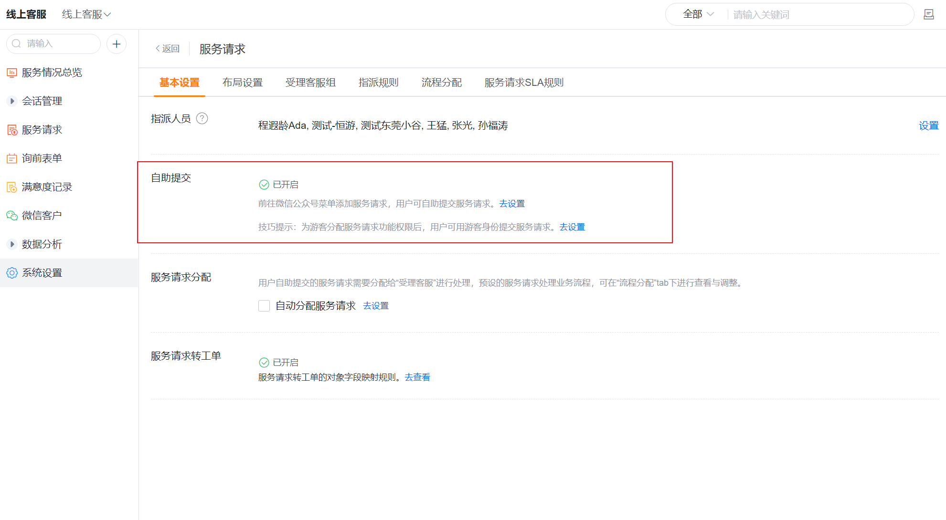Click the 服务情况总览 sidebar icon
The height and width of the screenshot is (520, 946).
(11, 73)
